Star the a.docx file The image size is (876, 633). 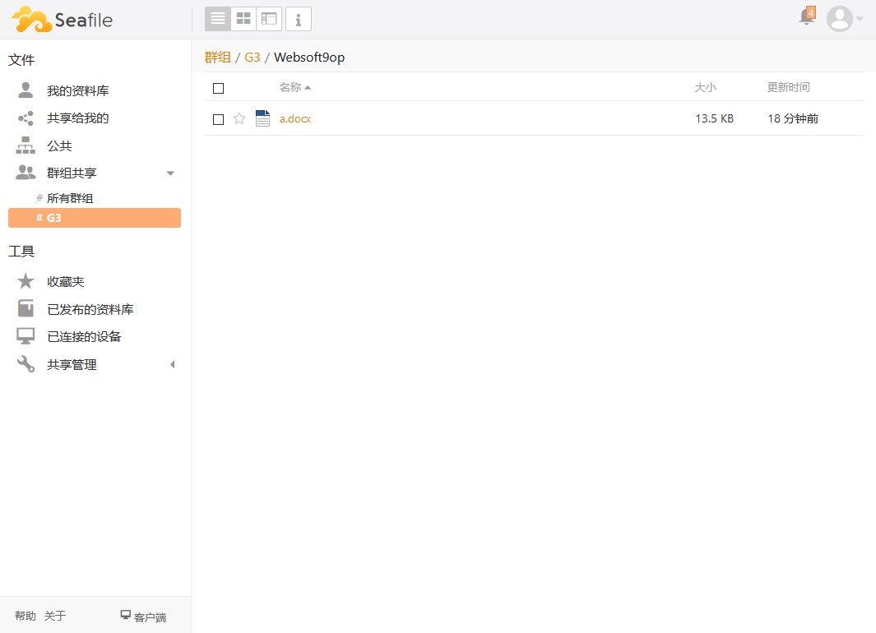239,118
